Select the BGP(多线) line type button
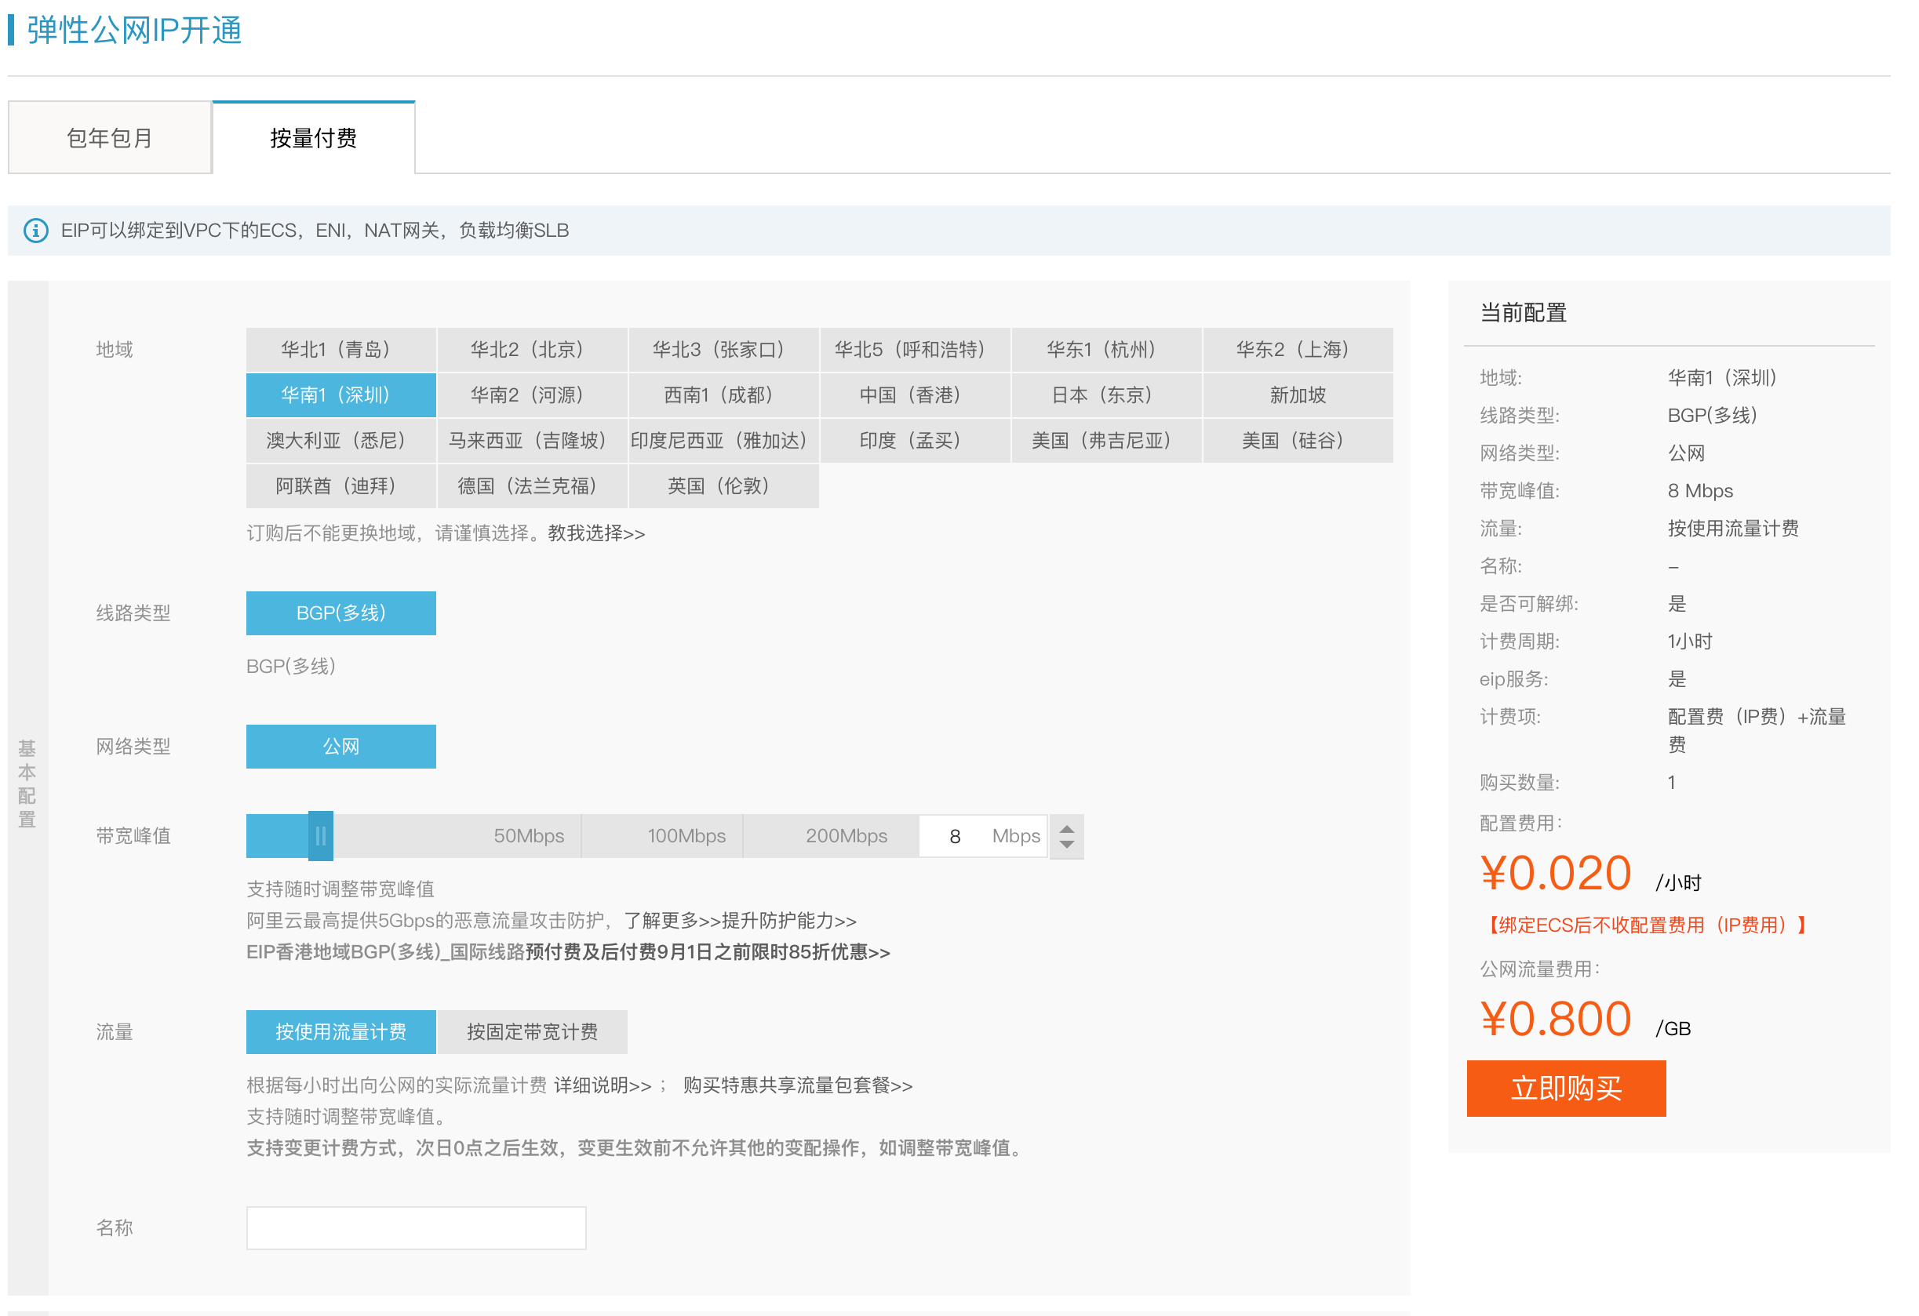Screen dimensions: 1919x1316 [341, 613]
